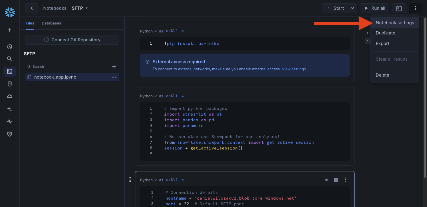Add a new file with plus icon
Screen dimensions: 427x207
[114, 67]
